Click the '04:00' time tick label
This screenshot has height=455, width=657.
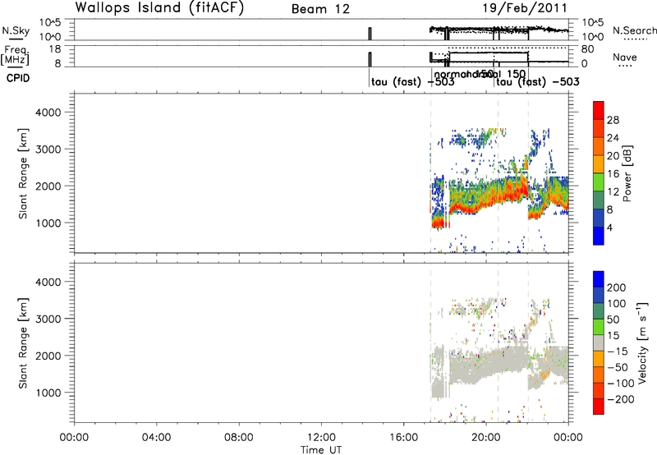157,438
